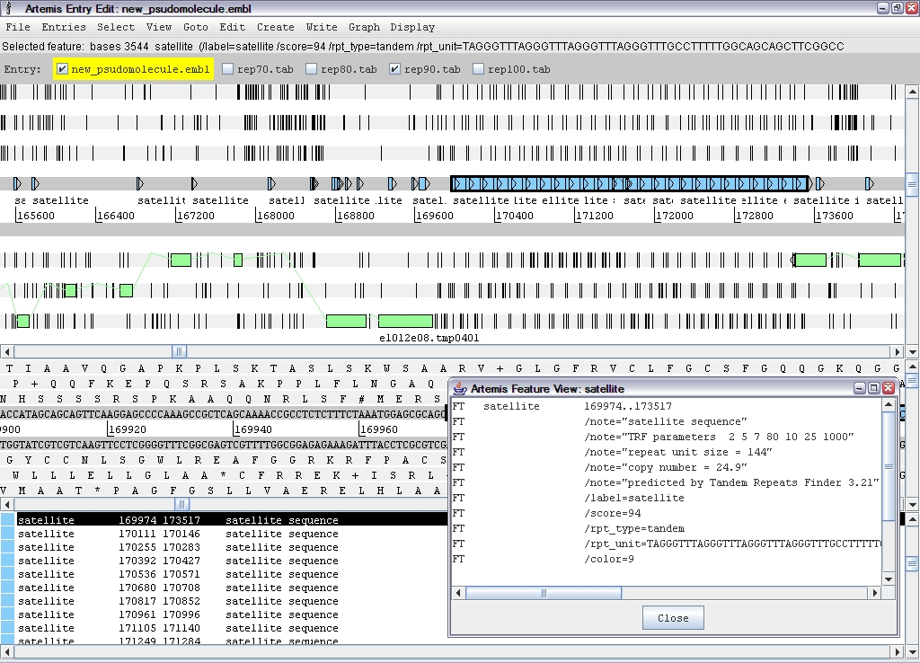Click left arrow of feature map horizontal scrollbar
The height and width of the screenshot is (663, 920).
tap(7, 351)
